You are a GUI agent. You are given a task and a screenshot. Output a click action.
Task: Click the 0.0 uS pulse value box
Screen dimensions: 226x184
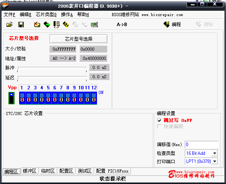click(99, 67)
